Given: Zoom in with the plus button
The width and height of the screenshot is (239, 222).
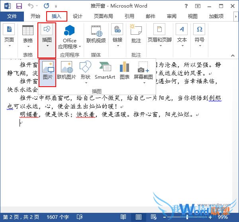Looking at the screenshot, I should coord(210,217).
